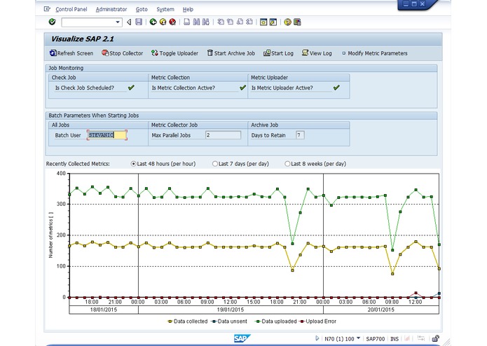Select Last 8 weeks (per day) radio
Image resolution: width=487 pixels, height=346 pixels.
click(287, 163)
